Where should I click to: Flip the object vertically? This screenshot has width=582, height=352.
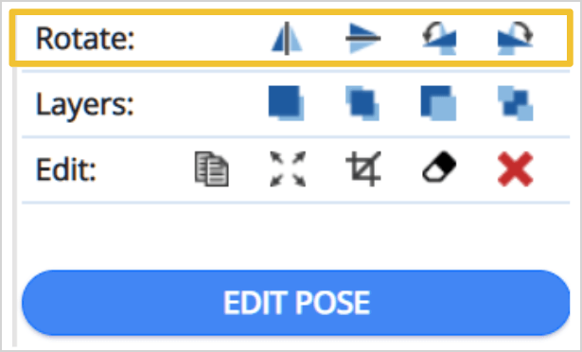363,38
